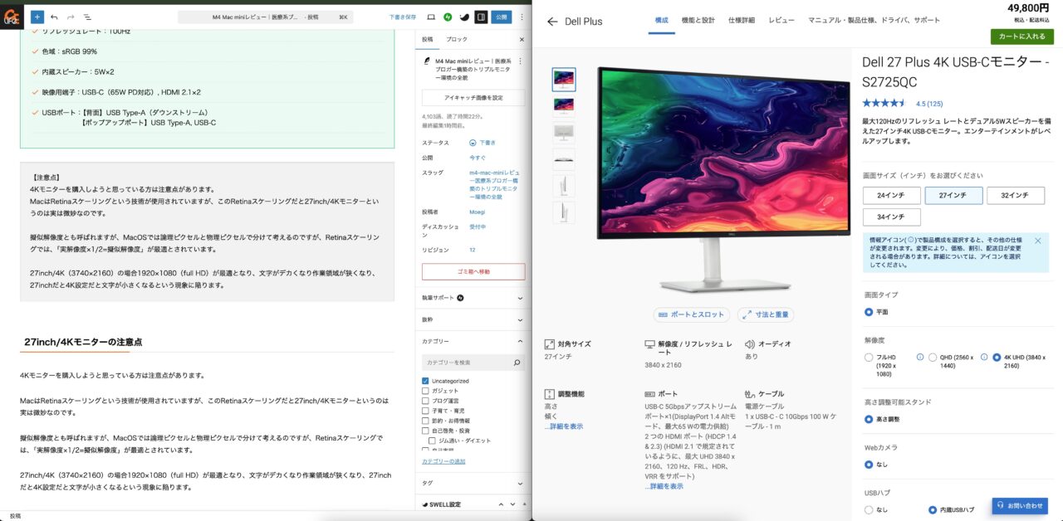Expand the 抜粋 panel
1063x521 pixels.
click(x=473, y=319)
